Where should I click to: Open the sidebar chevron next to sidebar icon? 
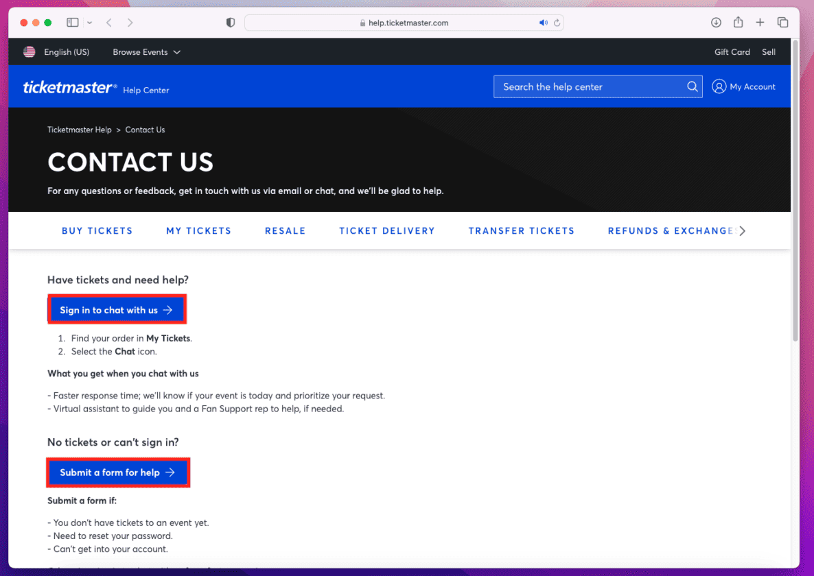click(x=89, y=22)
